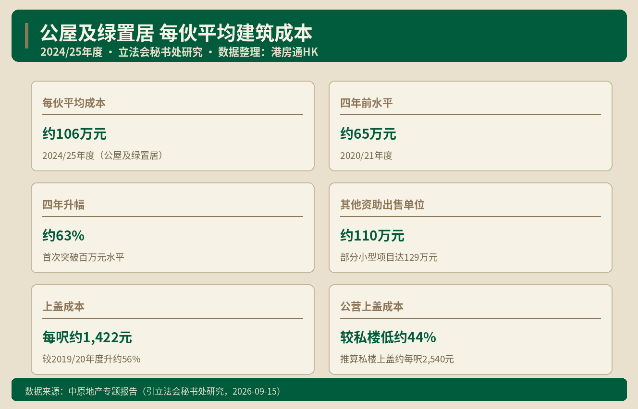Screen dimensions: 638x409
Task: Click the value 约110万元
Action: pyautogui.click(x=372, y=236)
